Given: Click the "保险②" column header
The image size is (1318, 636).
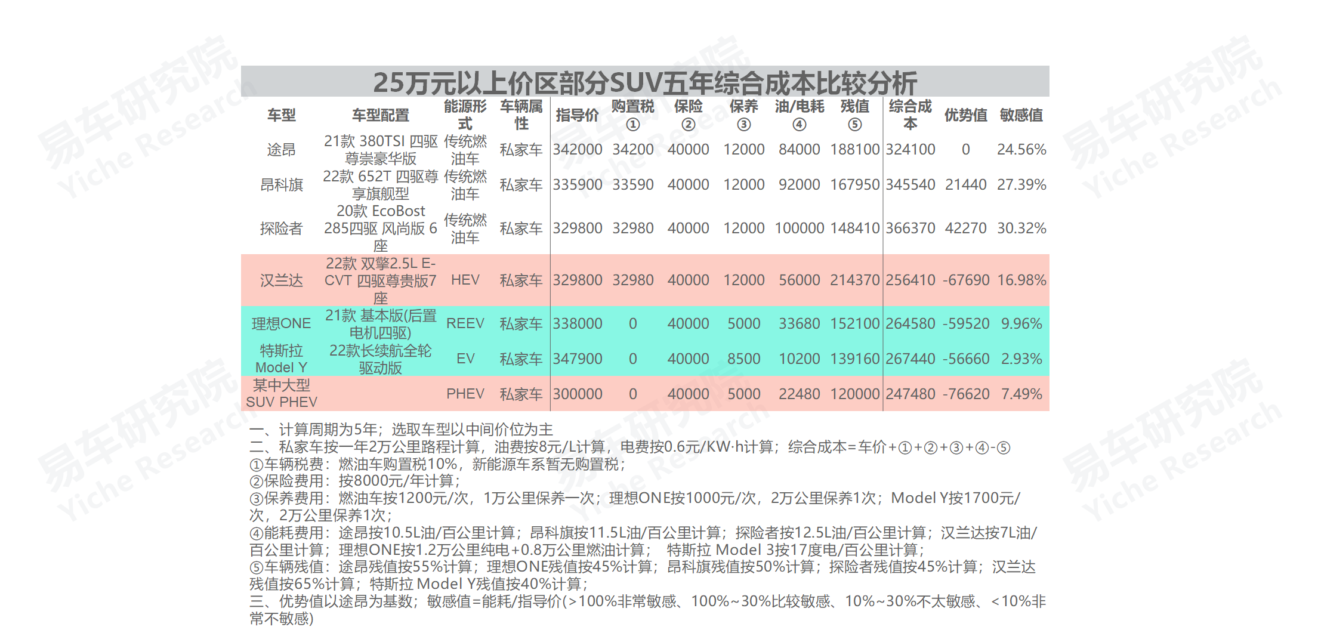Looking at the screenshot, I should (x=689, y=115).
